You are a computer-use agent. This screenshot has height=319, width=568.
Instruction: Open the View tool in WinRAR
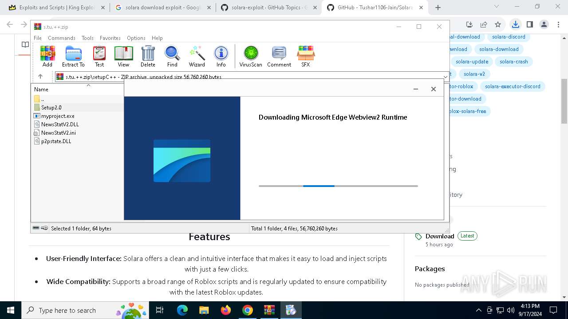123,56
